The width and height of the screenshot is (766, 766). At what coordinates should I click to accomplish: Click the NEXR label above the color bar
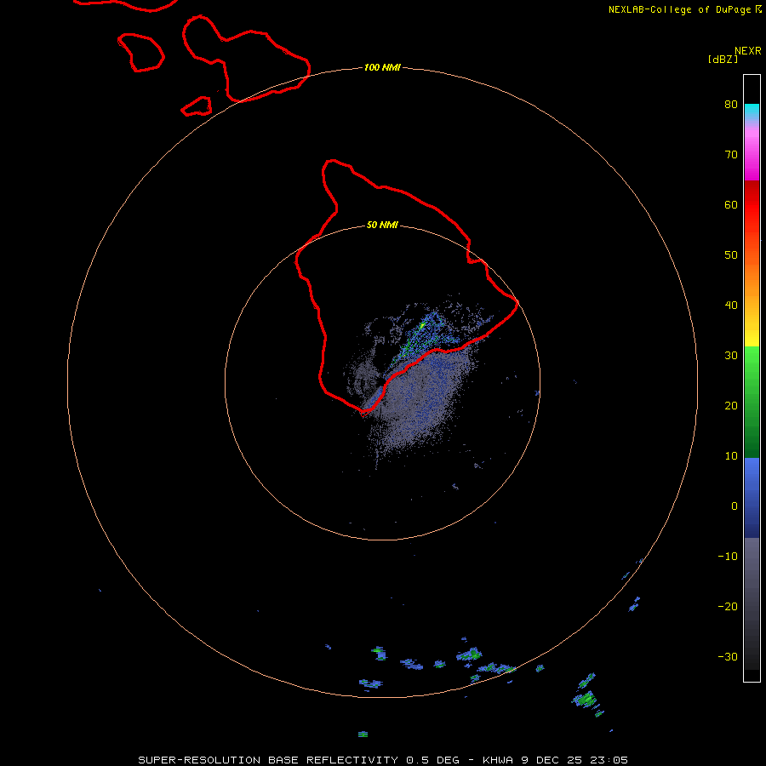tap(748, 51)
